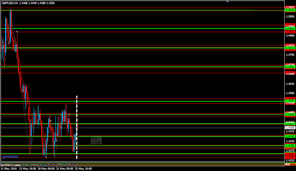This screenshot has width=296, height=171.
Task: Click the 1.4320 price scale value
Action: [290, 141]
